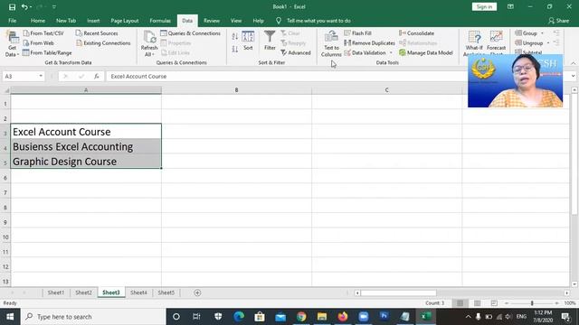This screenshot has height=325, width=579.
Task: Open Existing Connections dialog
Action: pos(103,43)
